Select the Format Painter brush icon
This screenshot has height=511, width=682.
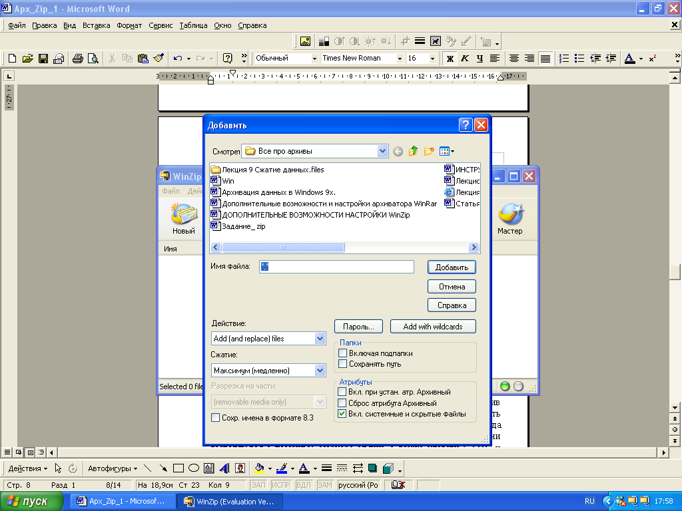159,59
